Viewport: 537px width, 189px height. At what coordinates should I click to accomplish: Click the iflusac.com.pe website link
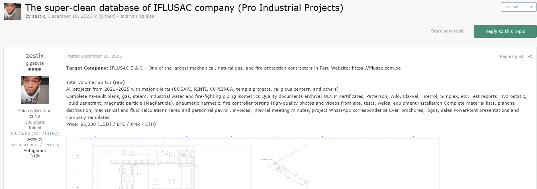pos(376,68)
